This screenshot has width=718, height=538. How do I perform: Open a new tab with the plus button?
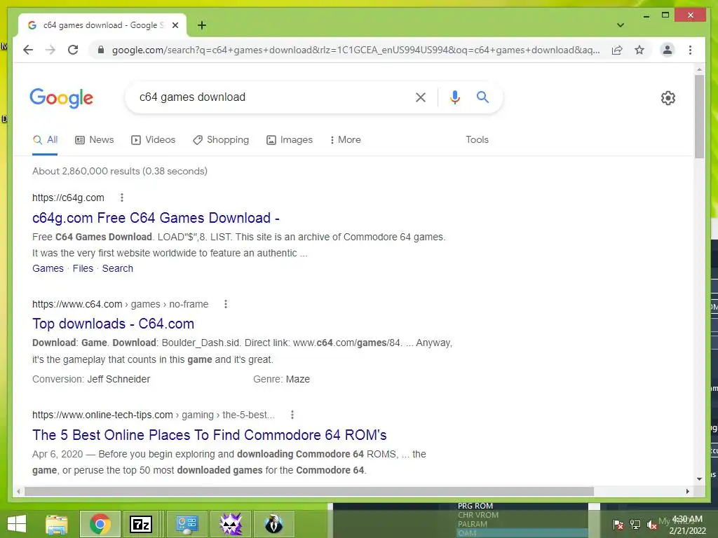(201, 25)
